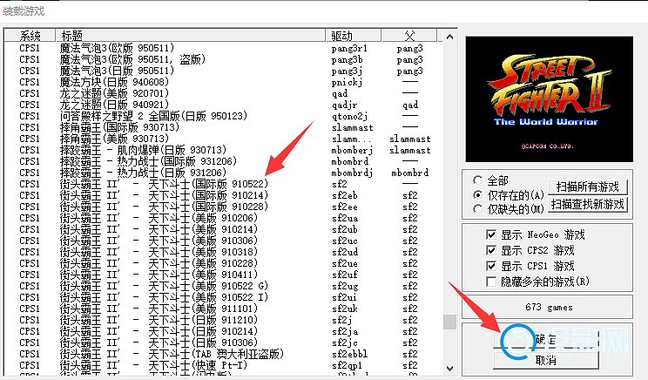Viewport: 648px width, 380px height.
Task: Click the game list scroll down arrow
Action: 449,368
